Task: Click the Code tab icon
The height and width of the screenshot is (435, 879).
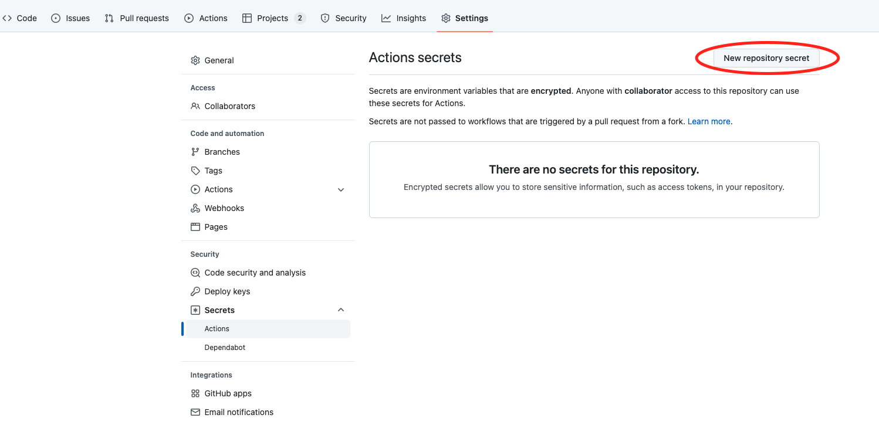Action: click(x=7, y=18)
